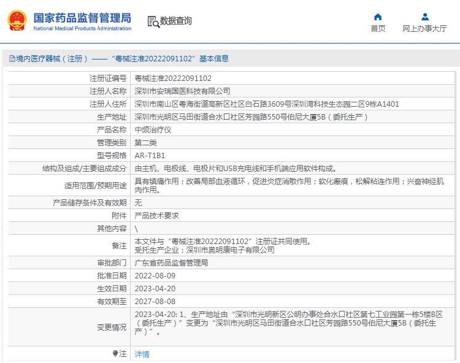Click the 境内医疗器械（注册）基本信息 header title
The width and height of the screenshot is (460, 363).
click(x=122, y=59)
